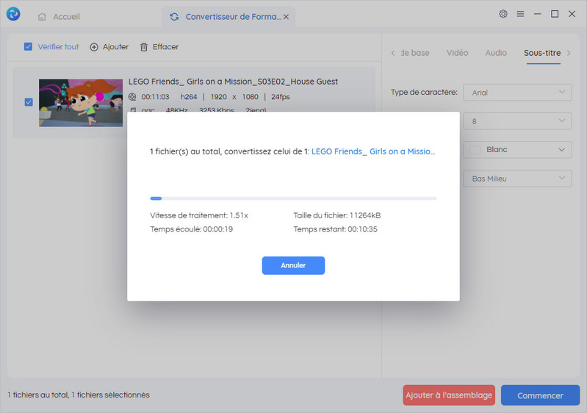587x413 pixels.
Task: Switch to the Vidéo tab
Action: click(x=457, y=53)
